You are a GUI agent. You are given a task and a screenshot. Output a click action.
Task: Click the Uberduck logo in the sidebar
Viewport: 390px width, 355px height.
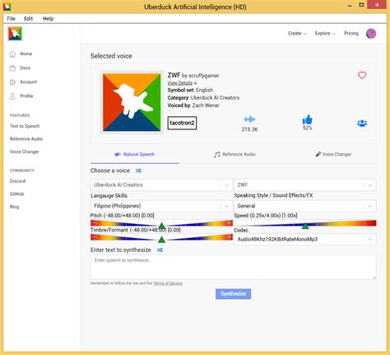click(15, 34)
